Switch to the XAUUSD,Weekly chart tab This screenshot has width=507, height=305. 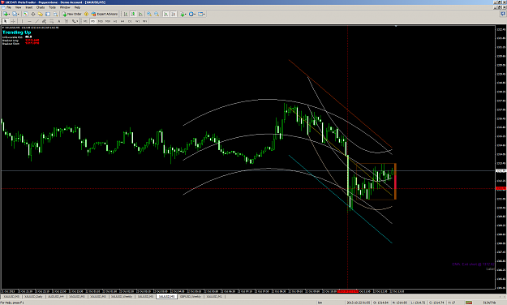[x=122, y=296]
